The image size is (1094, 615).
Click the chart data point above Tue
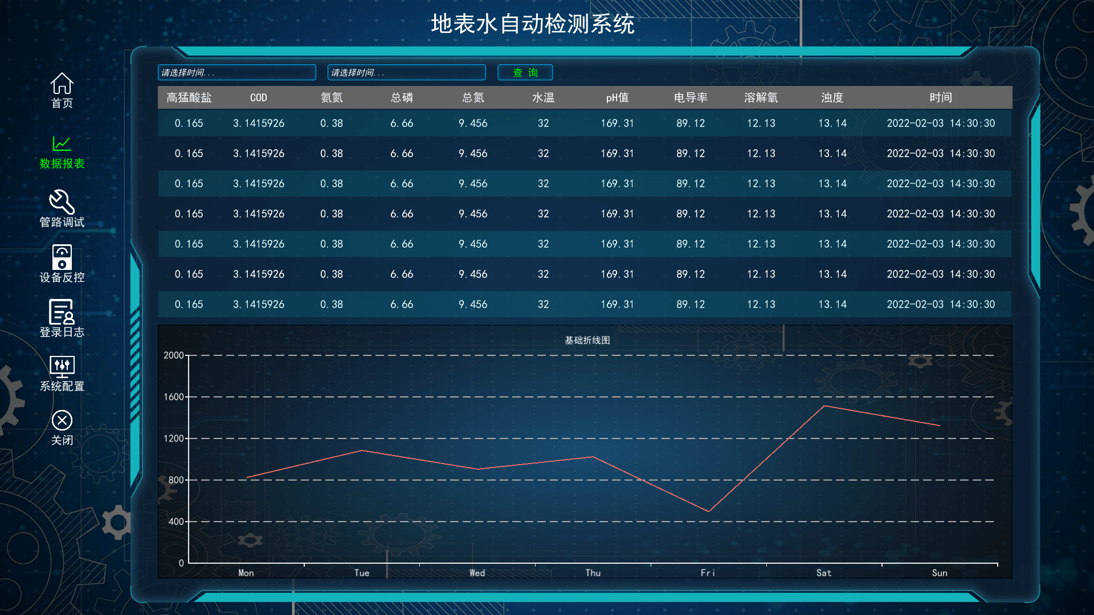[x=362, y=450]
